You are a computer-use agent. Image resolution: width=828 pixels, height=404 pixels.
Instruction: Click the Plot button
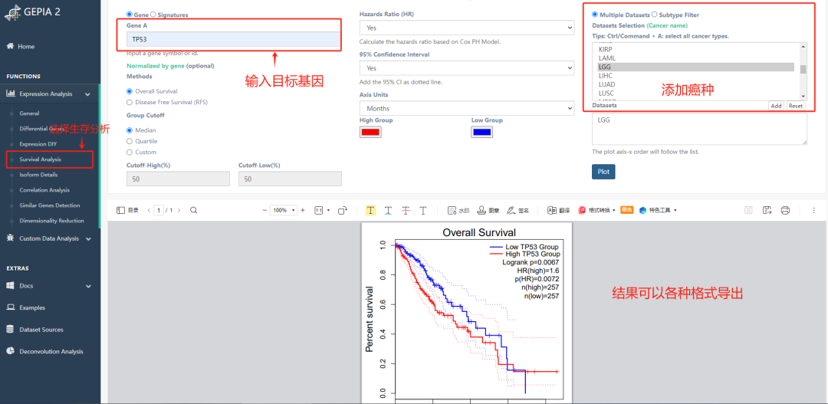[603, 172]
